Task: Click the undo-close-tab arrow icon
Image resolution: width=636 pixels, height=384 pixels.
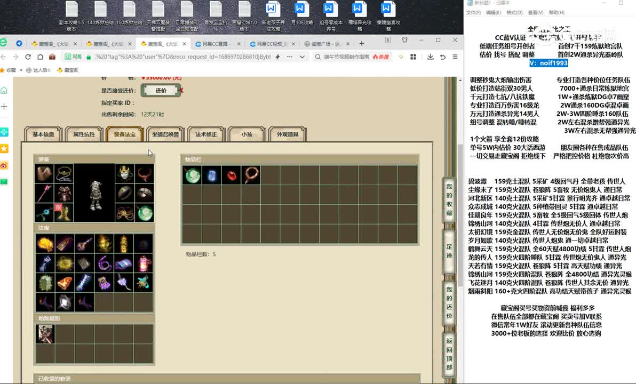Action: [x=443, y=57]
